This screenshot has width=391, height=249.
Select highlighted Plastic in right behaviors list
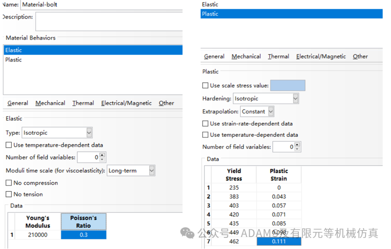[291, 14]
